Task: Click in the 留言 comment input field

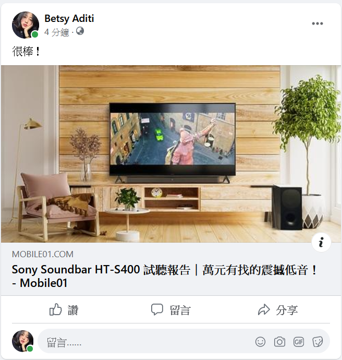Action: (146, 342)
